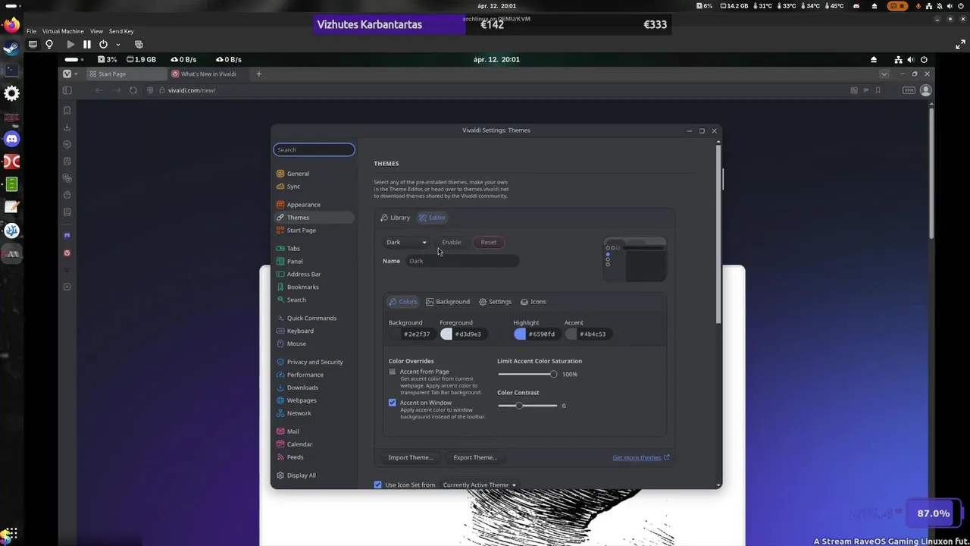
Task: Open the Dark theme selector dropdown
Action: pyautogui.click(x=406, y=242)
